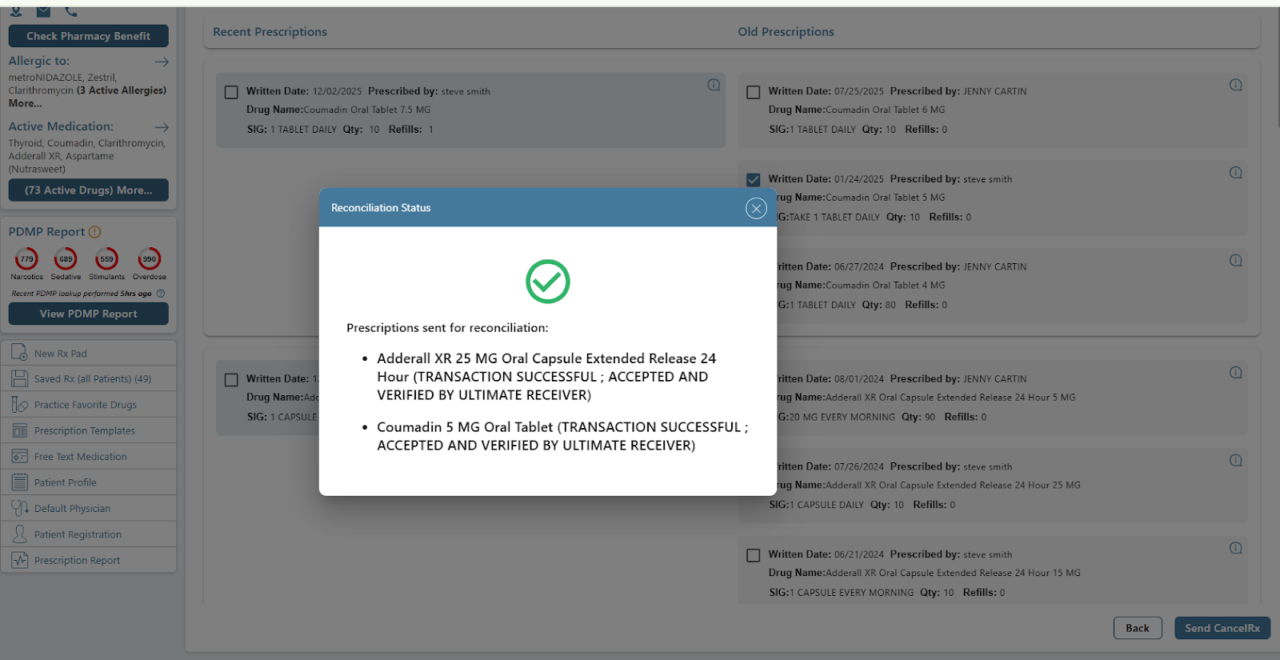The image size is (1280, 660).
Task: Click info icon on 12/02/2025 Coumadin prescription
Action: 714,85
